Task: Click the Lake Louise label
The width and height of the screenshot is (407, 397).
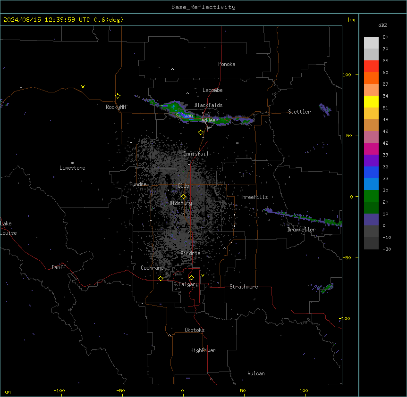Action: tap(8, 228)
